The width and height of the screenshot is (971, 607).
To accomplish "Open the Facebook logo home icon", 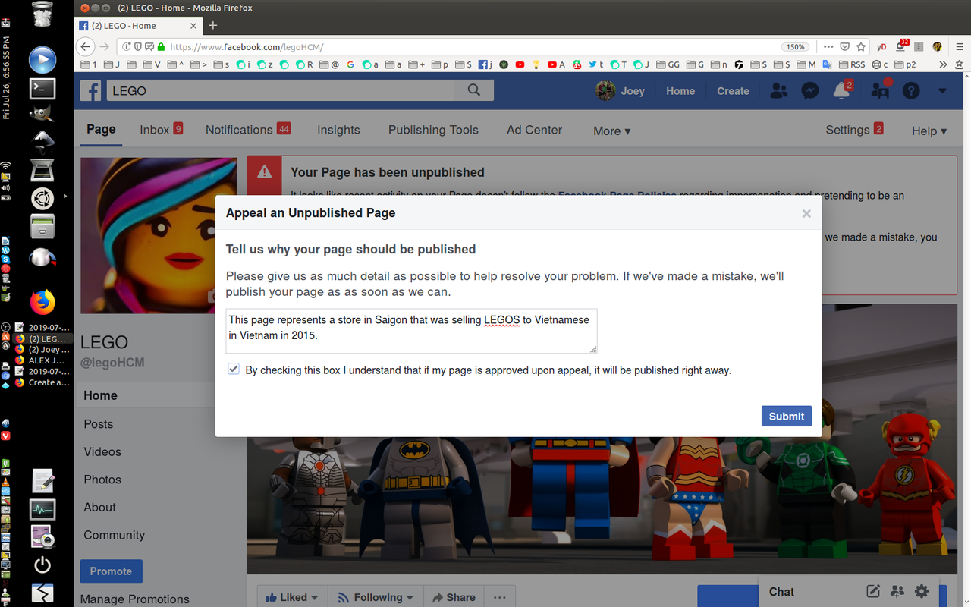I will [x=91, y=90].
